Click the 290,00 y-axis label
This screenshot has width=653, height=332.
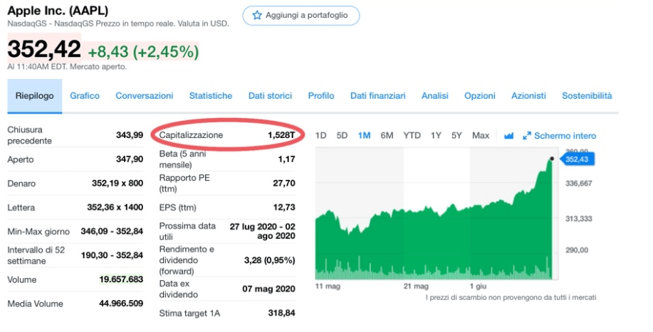click(x=577, y=250)
